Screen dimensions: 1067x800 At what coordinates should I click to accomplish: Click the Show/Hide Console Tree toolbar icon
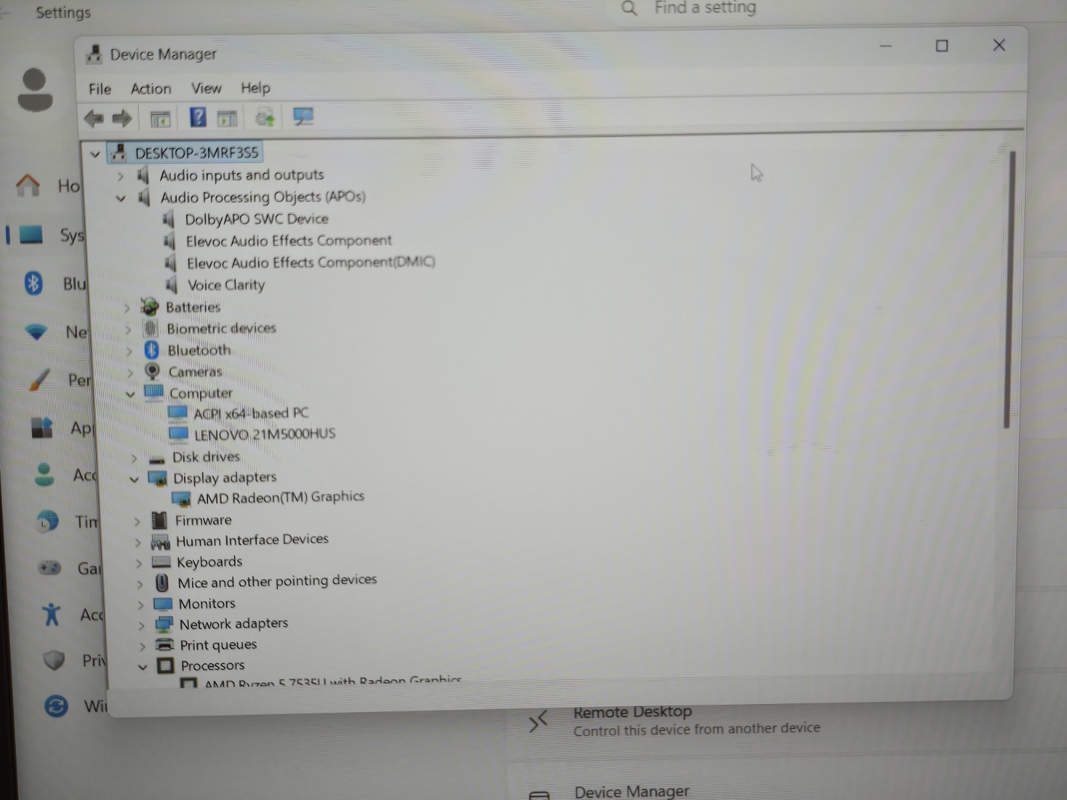tap(160, 119)
